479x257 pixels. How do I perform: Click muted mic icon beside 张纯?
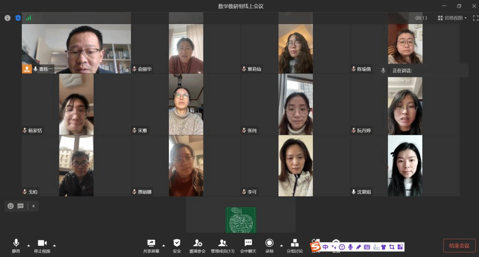(x=244, y=130)
